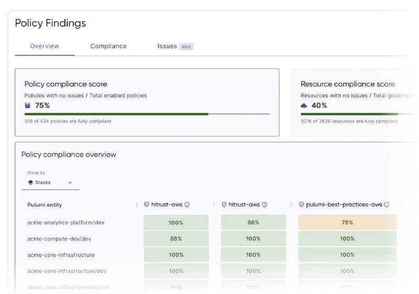Click the policy compliance progress bar
This screenshot has width=419, height=294.
[147, 114]
